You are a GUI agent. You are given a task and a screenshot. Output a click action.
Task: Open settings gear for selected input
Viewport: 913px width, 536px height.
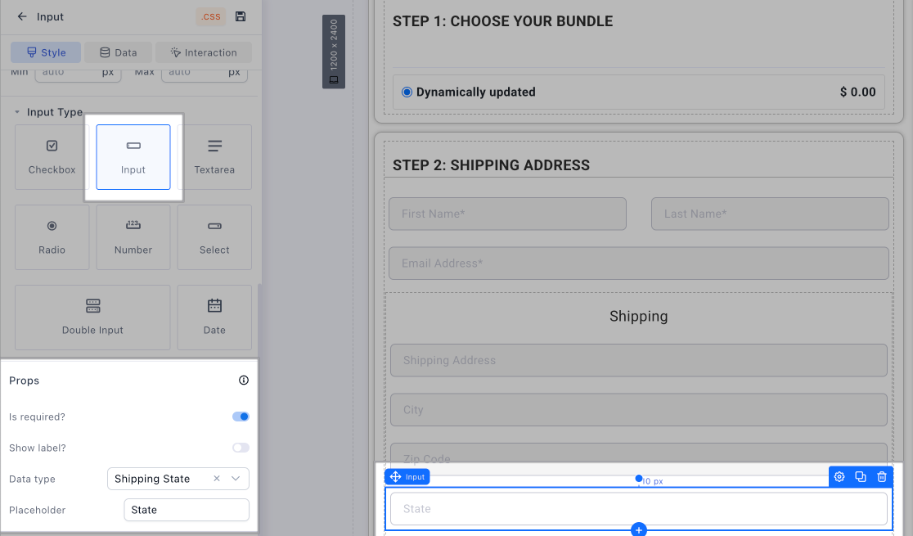tap(839, 477)
